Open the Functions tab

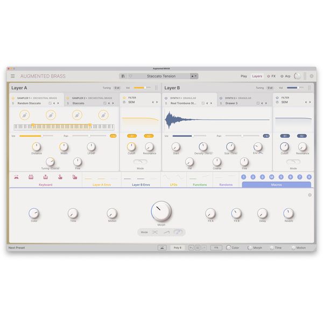pos(200,185)
